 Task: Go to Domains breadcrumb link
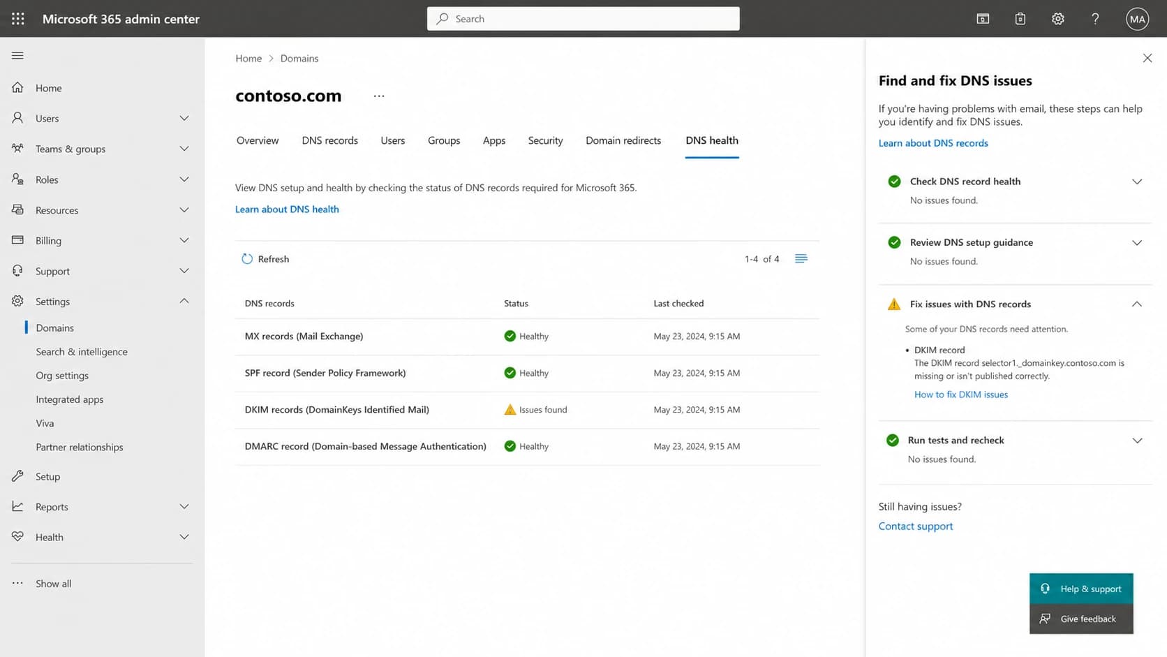click(x=299, y=59)
